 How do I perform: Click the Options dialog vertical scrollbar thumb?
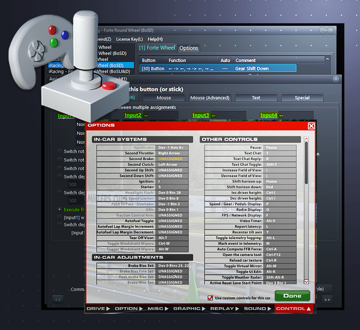click(x=306, y=163)
